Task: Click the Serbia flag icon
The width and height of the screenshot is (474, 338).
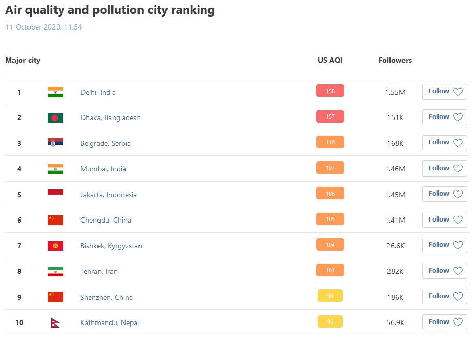Action: pos(55,143)
